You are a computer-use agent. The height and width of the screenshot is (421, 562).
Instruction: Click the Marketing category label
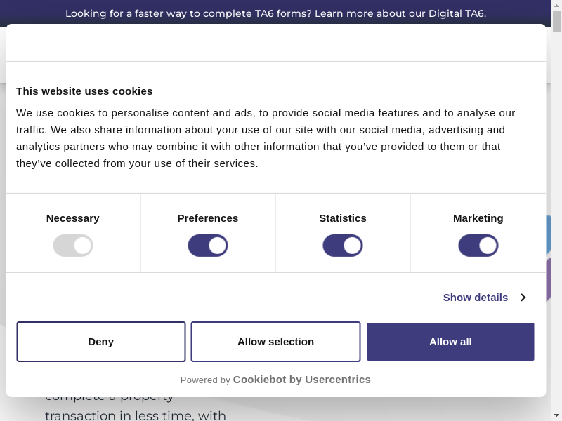coord(478,218)
